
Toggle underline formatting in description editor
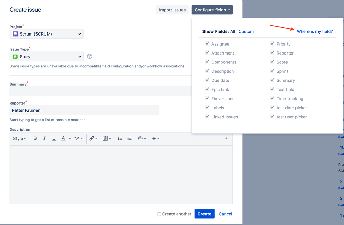(54, 138)
